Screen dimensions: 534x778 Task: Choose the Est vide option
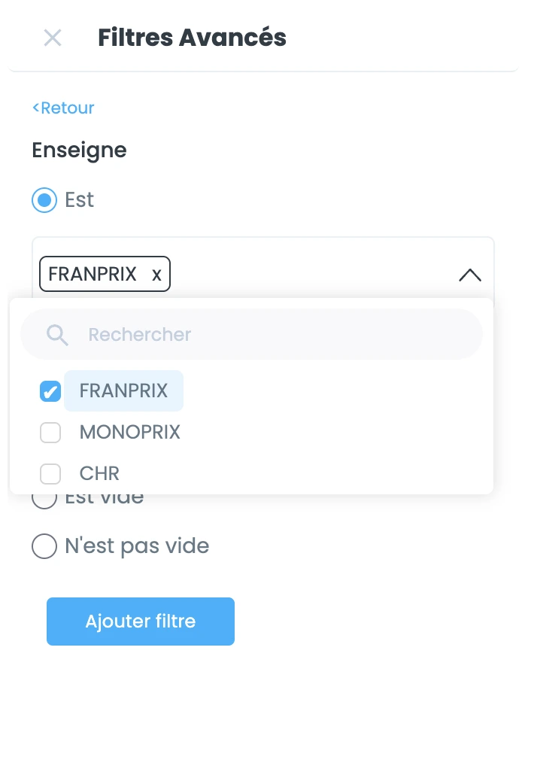point(44,497)
